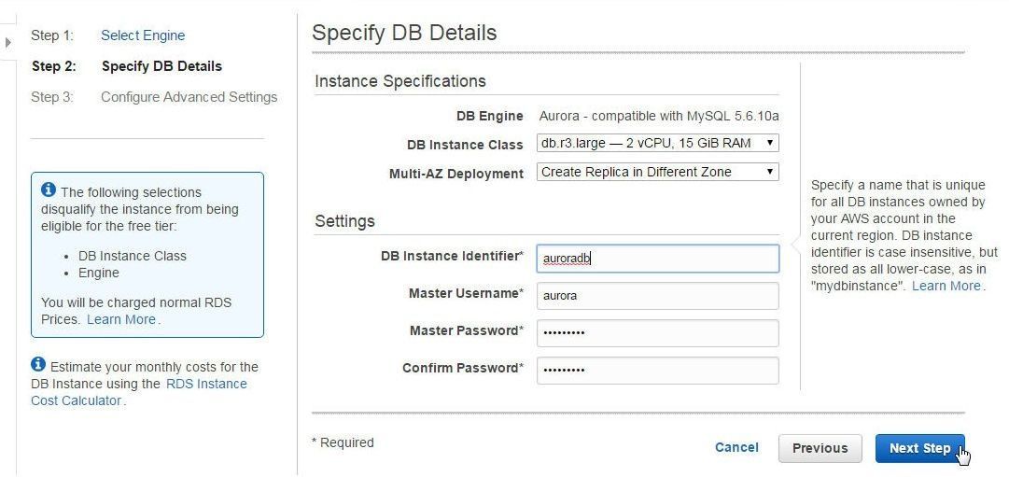
Task: Click the DB Instance Class dropdown arrow
Action: 770,143
